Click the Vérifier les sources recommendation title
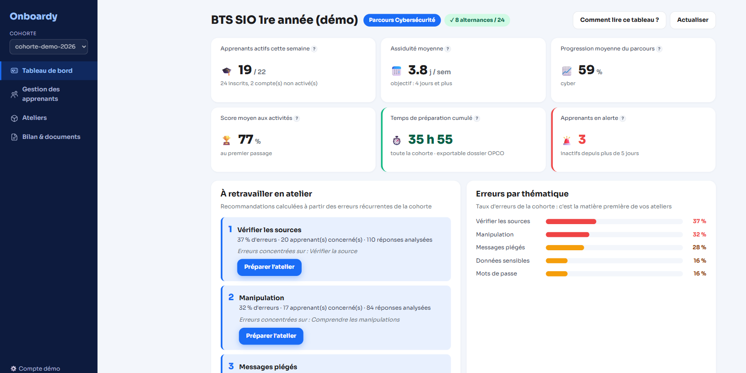This screenshot has width=746, height=373. pyautogui.click(x=269, y=230)
